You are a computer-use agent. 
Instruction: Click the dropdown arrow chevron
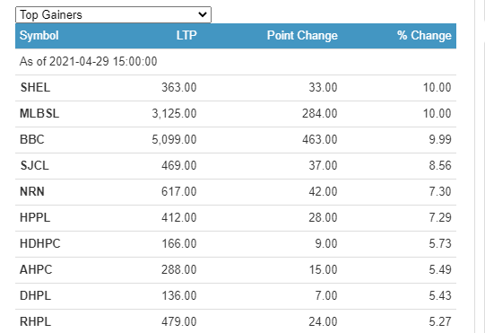click(203, 14)
